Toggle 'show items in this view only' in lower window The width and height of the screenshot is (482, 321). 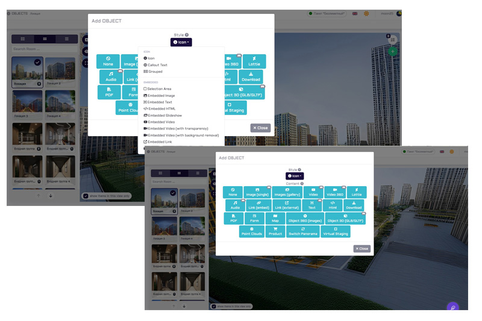point(214,306)
